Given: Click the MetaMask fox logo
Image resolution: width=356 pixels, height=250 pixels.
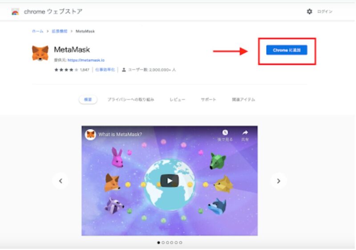Looking at the screenshot, I should coord(40,53).
